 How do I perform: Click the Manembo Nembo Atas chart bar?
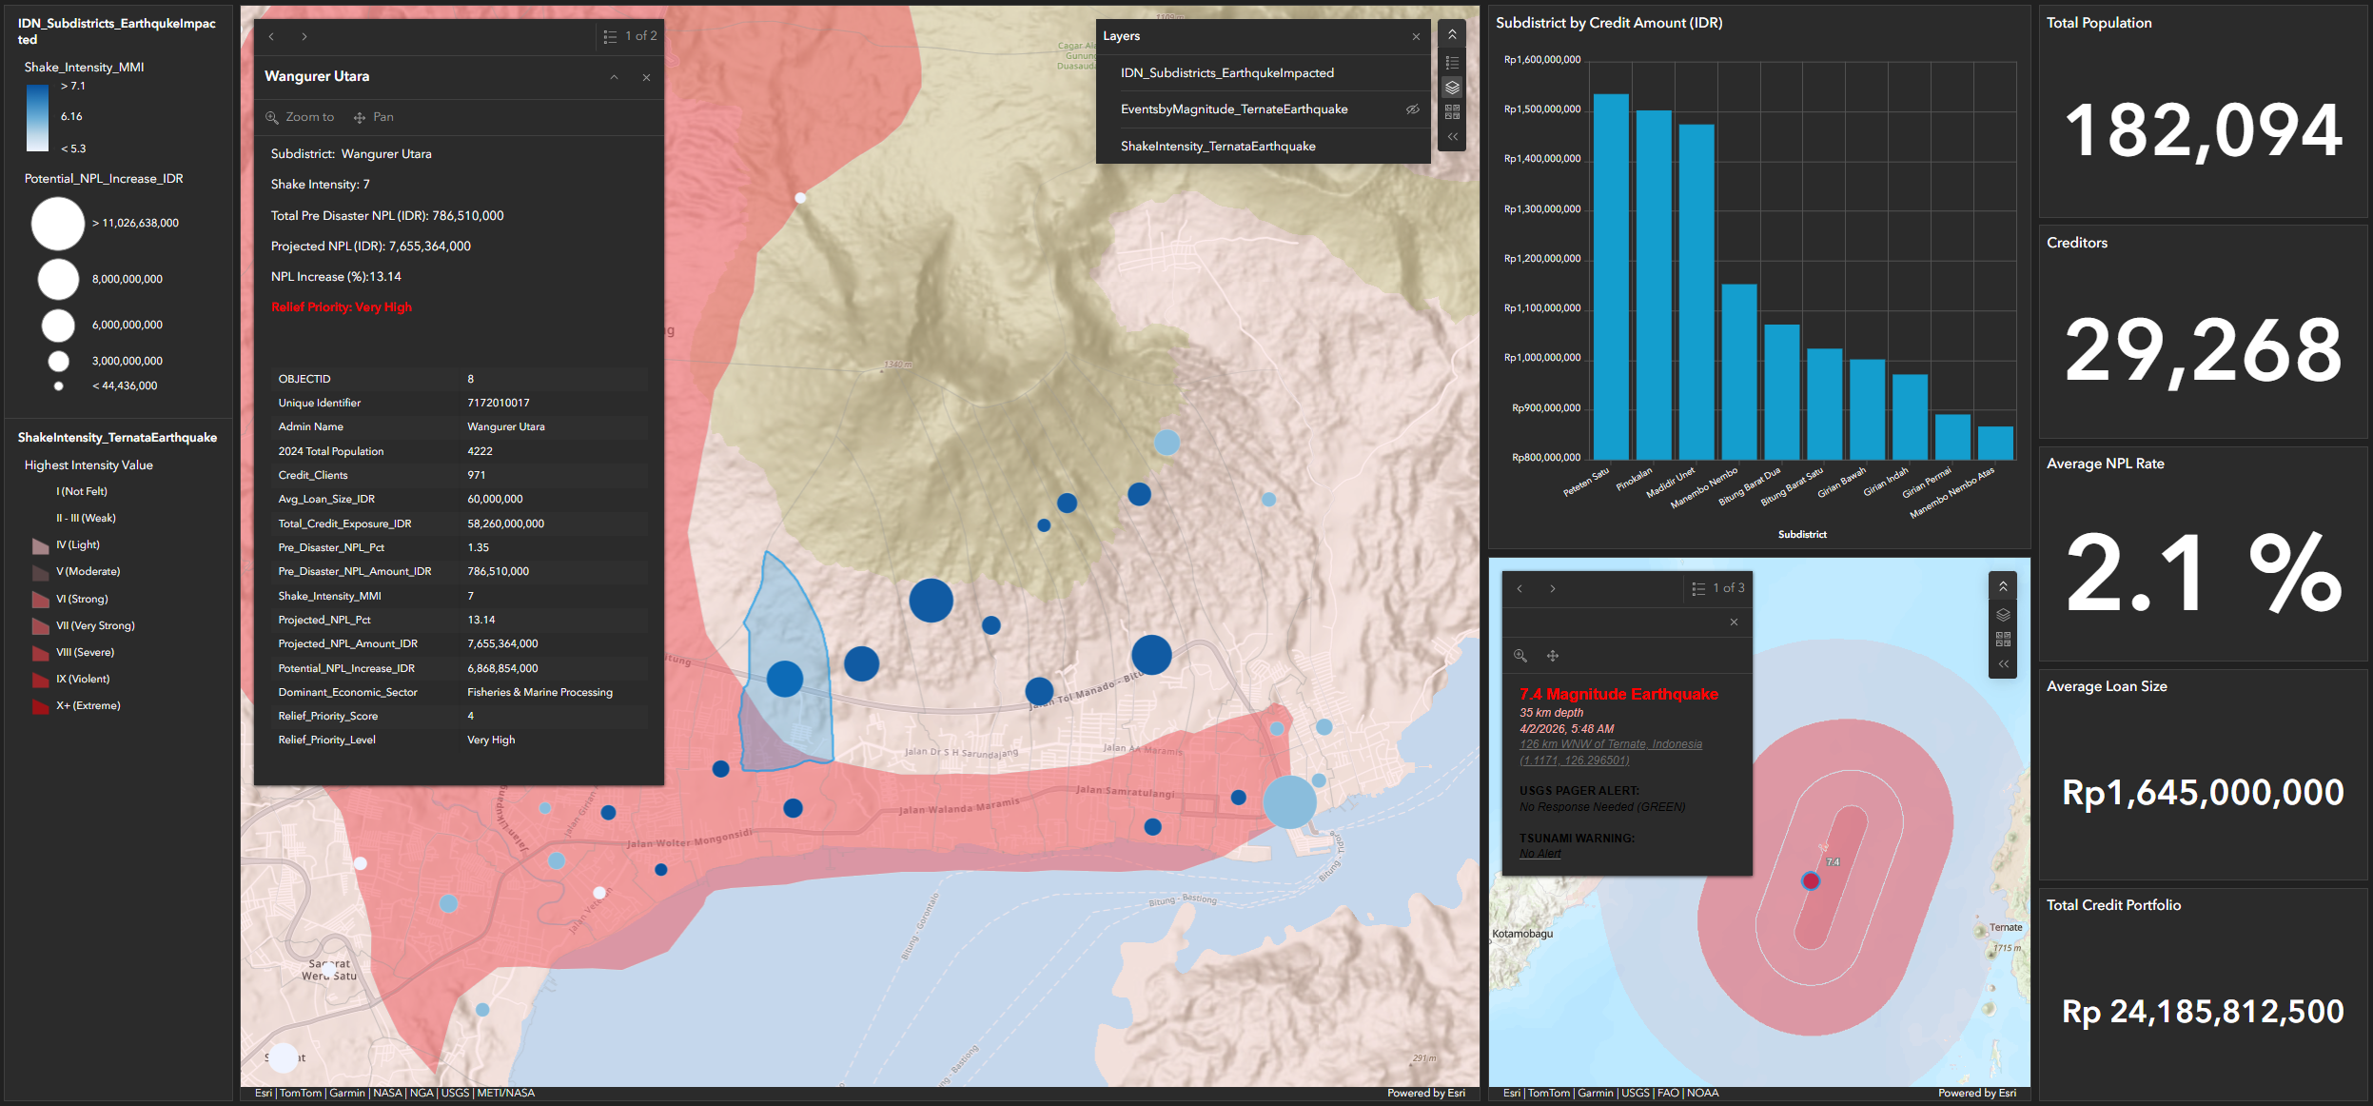point(1995,444)
